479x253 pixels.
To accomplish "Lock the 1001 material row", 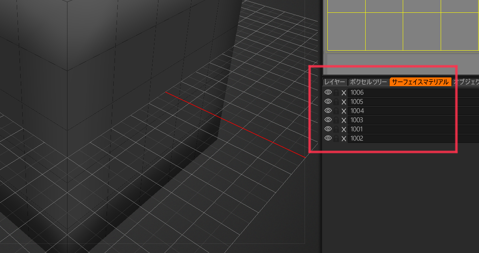I will tap(336, 129).
